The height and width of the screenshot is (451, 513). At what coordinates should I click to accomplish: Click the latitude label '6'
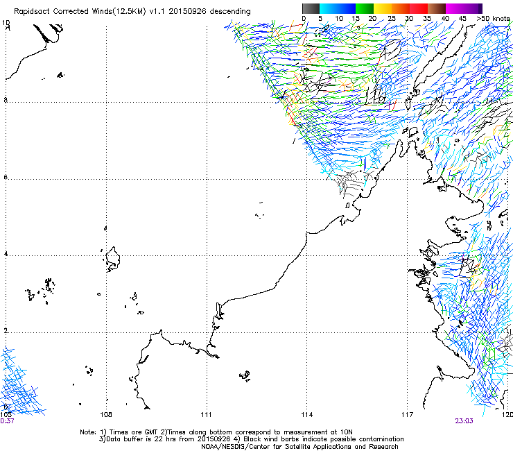[x=6, y=177]
